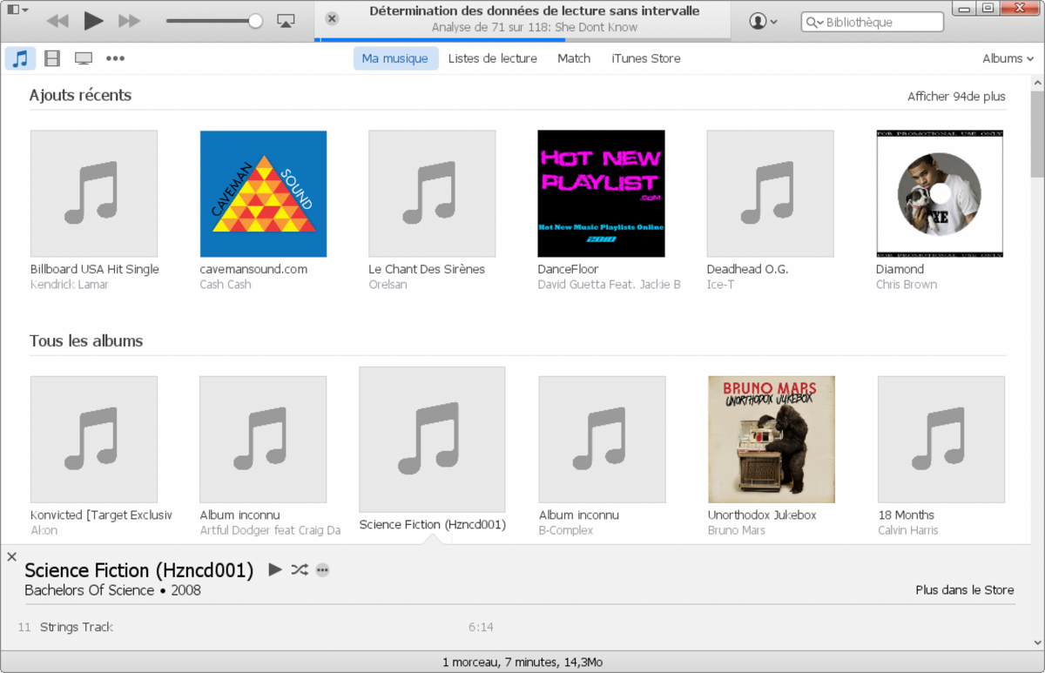Screen dimensions: 1045x673
Task: Select the Ma musique tab
Action: 395,58
